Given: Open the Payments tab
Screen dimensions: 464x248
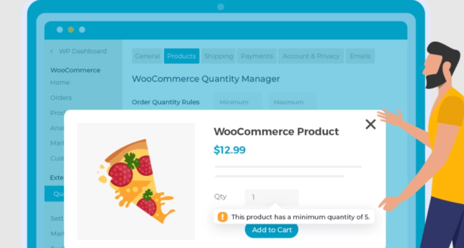Looking at the screenshot, I should click(x=257, y=56).
